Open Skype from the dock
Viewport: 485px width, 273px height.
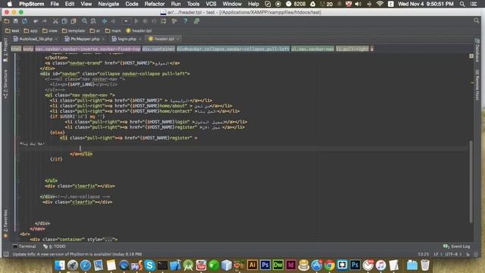click(149, 265)
